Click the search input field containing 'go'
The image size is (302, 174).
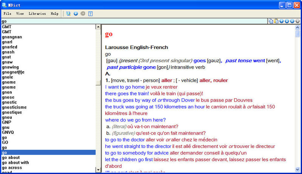[x=132, y=21]
